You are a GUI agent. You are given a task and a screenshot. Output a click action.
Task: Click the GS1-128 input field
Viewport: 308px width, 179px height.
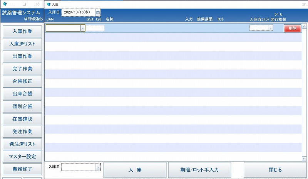[x=95, y=28]
